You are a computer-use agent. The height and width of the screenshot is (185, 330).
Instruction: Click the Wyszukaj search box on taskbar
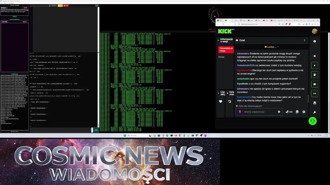(x=137, y=135)
